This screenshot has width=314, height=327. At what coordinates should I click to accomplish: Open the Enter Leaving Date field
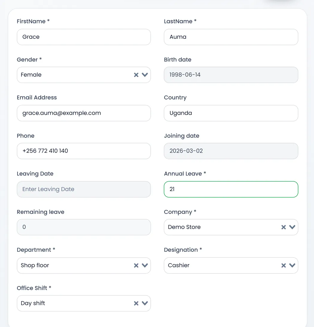click(x=84, y=189)
